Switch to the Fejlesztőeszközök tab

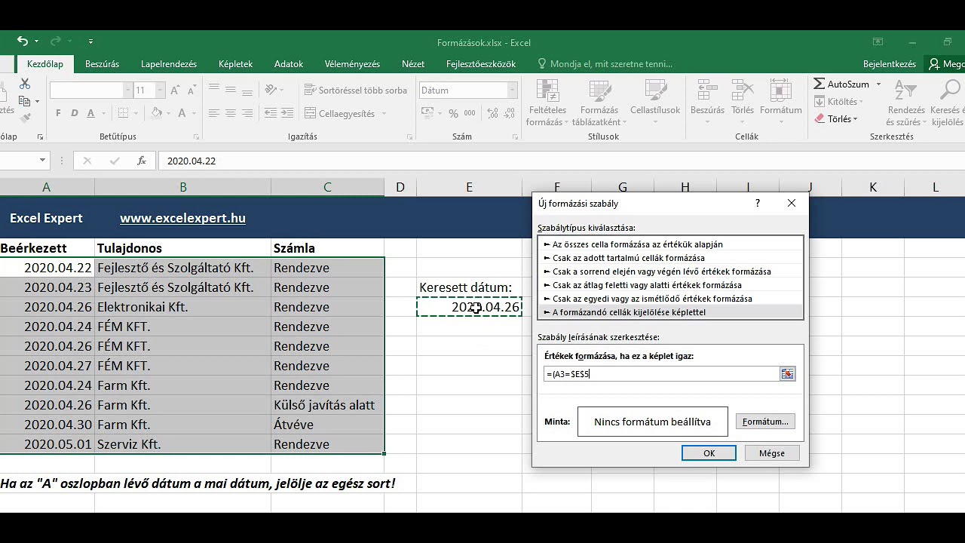(481, 64)
